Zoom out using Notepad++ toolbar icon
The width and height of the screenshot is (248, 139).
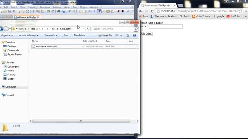[74, 11]
